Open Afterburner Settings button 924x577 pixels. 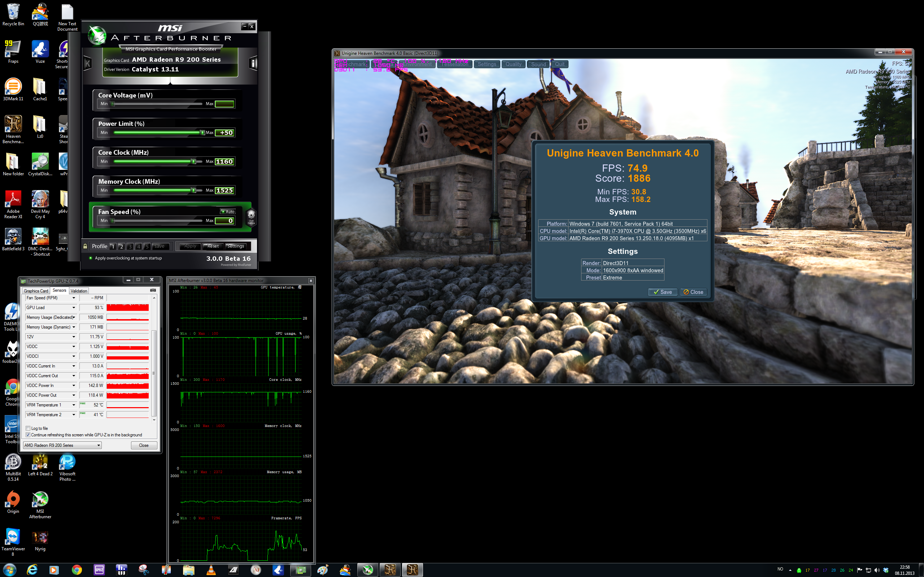236,246
